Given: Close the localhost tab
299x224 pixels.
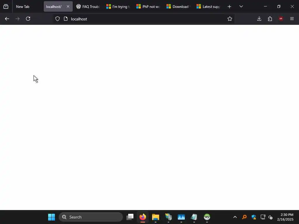Looking at the screenshot, I should (68, 6).
